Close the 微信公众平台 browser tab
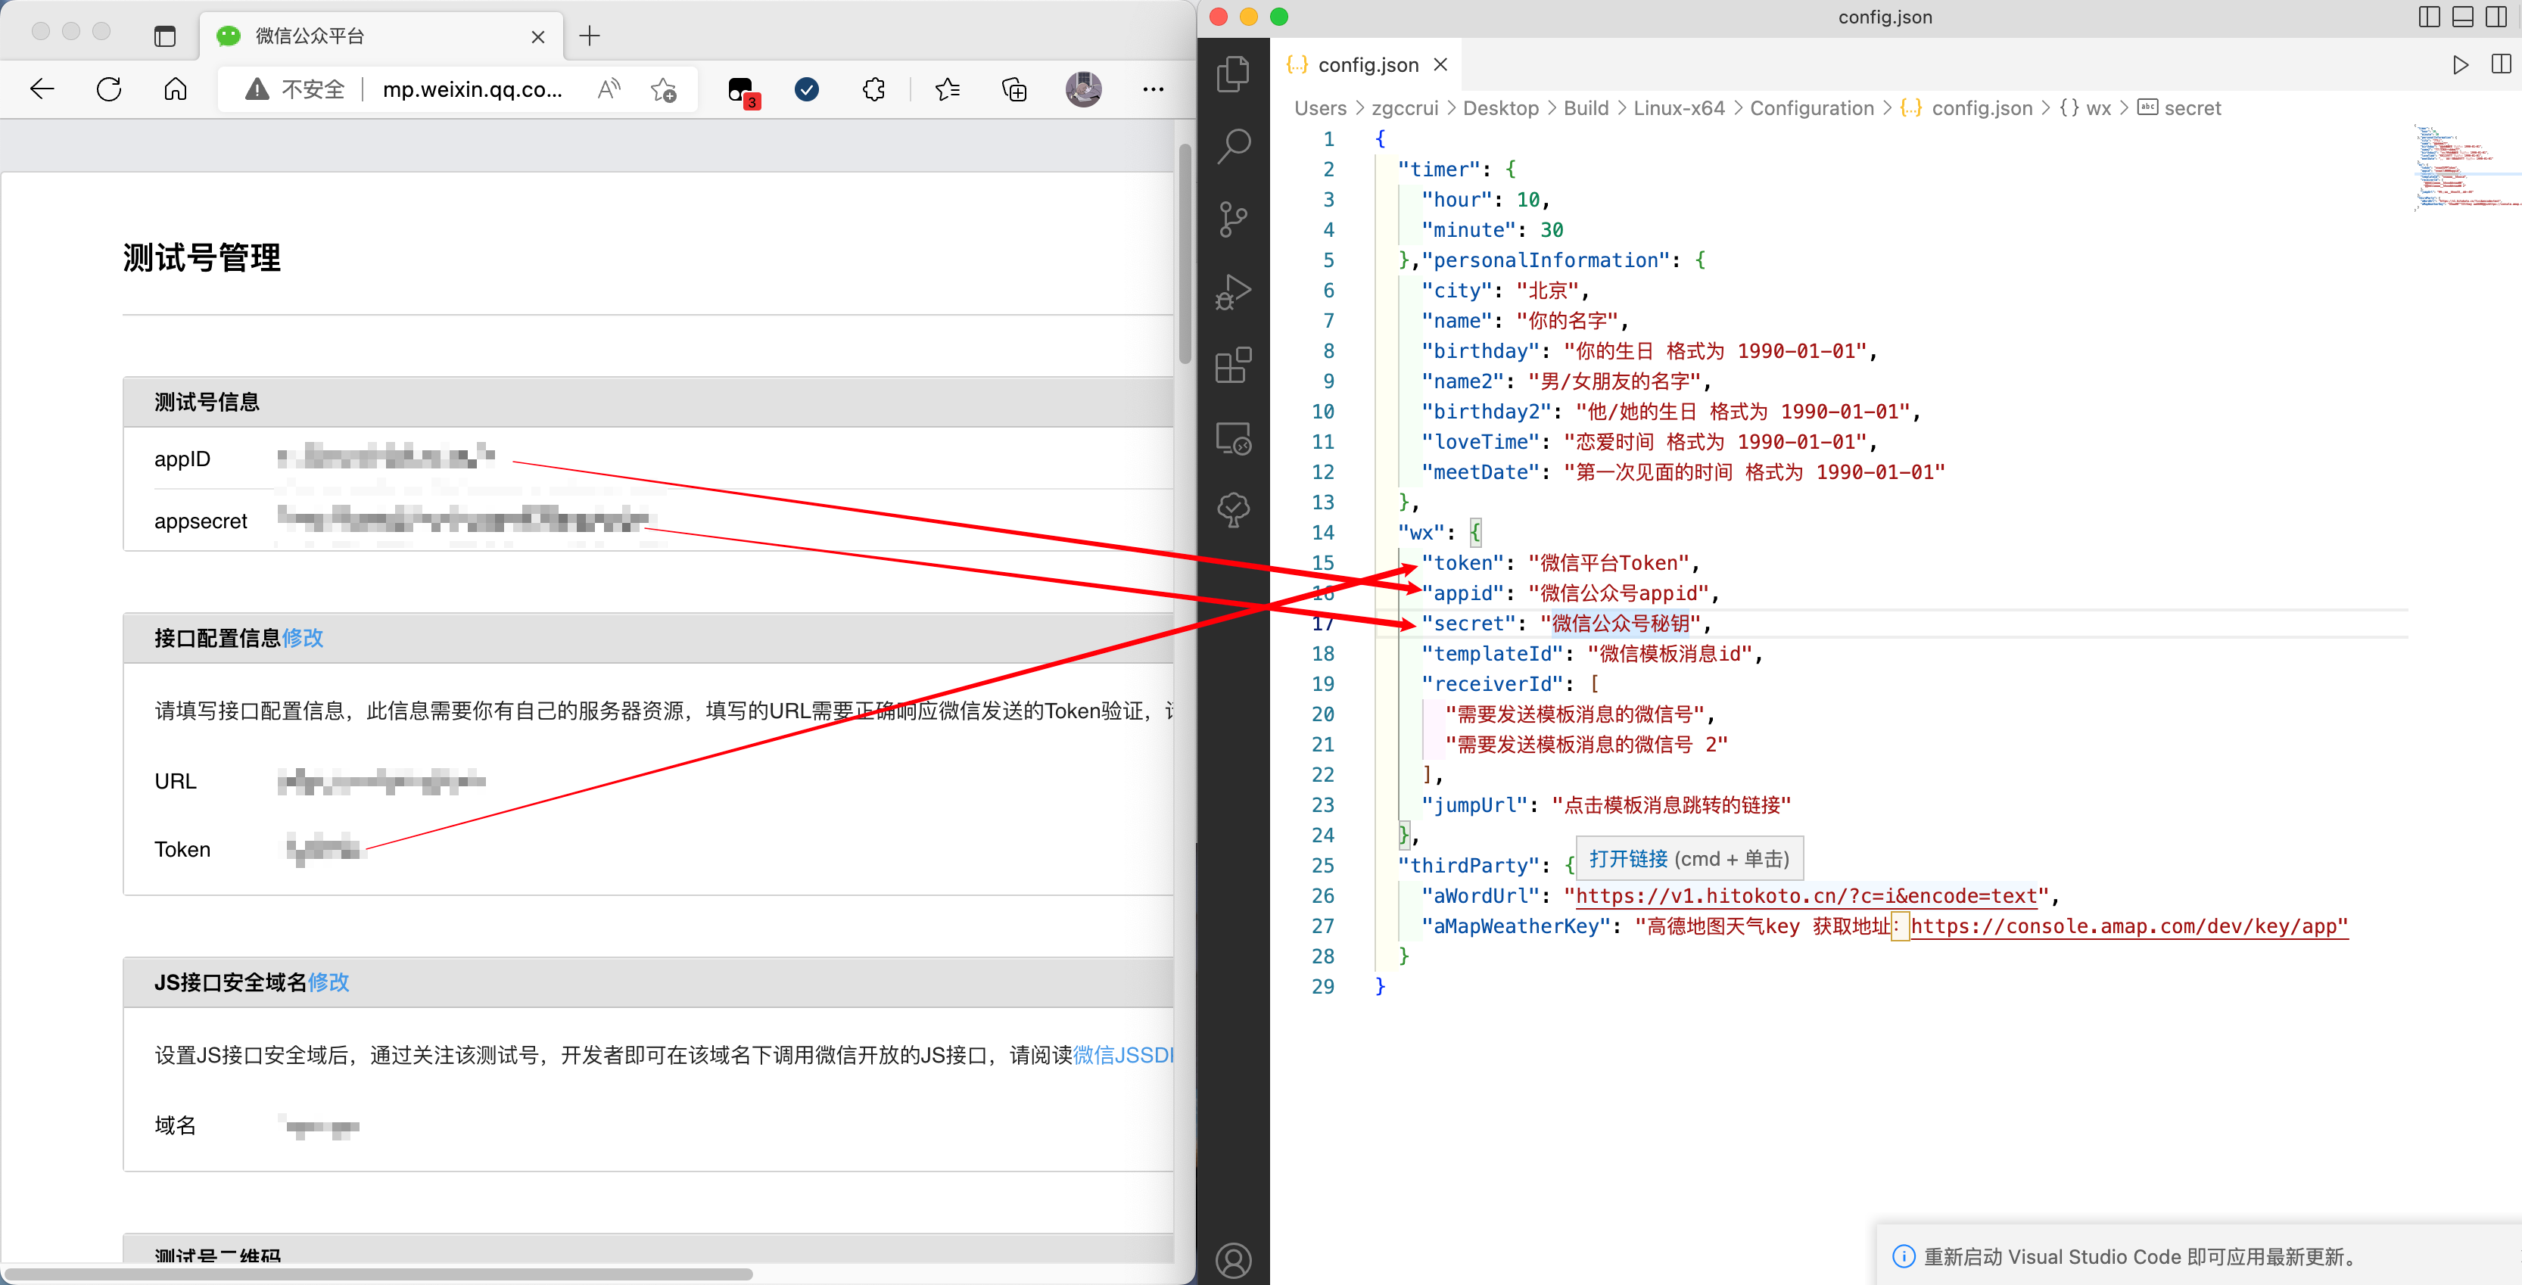Image resolution: width=2522 pixels, height=1285 pixels. (x=537, y=37)
